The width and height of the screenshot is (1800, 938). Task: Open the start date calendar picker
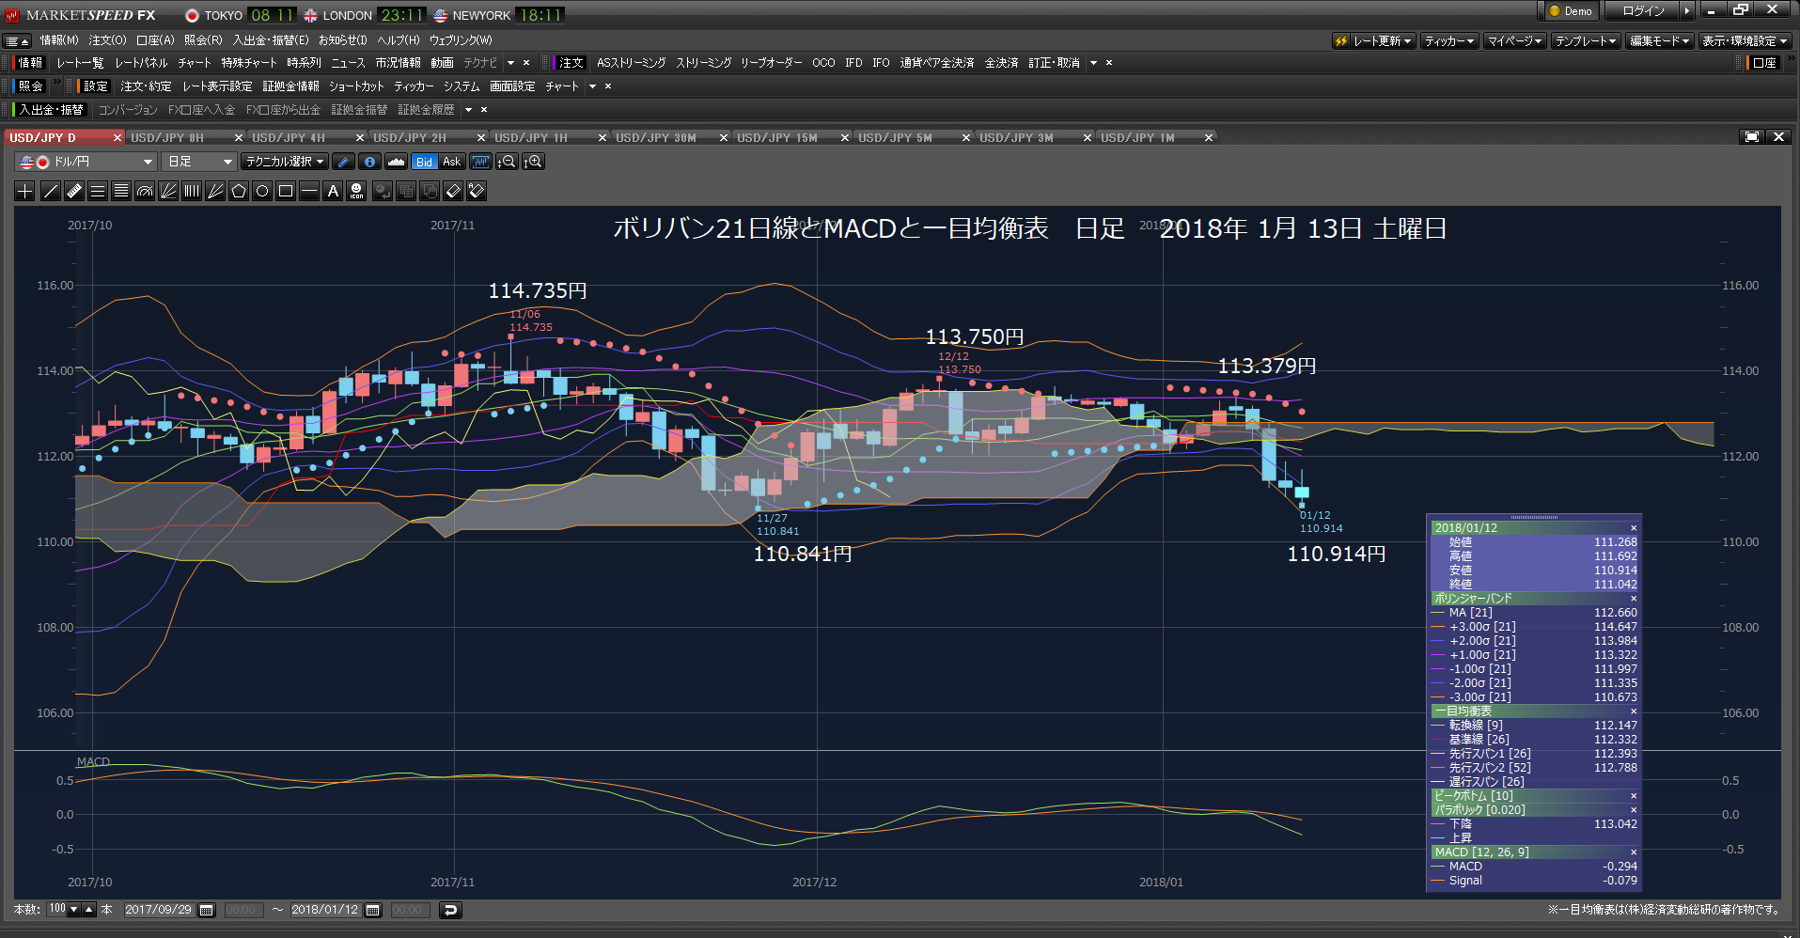pos(207,910)
